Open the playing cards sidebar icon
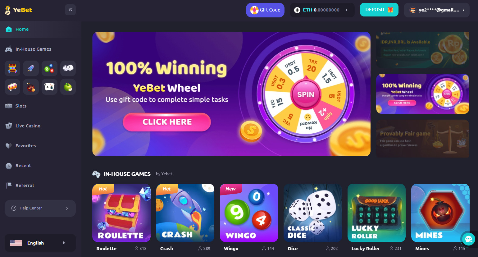 pyautogui.click(x=49, y=87)
